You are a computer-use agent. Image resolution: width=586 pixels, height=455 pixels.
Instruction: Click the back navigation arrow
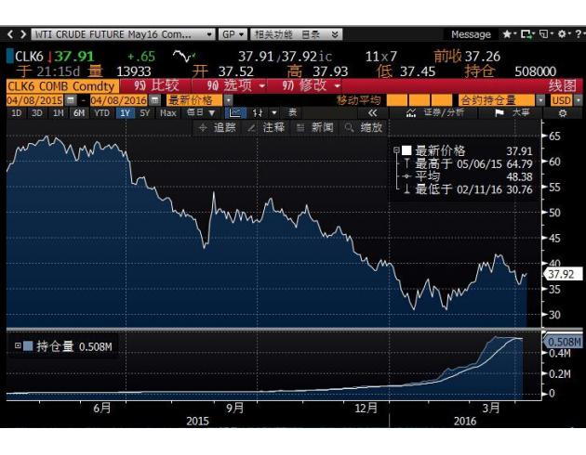[10, 34]
